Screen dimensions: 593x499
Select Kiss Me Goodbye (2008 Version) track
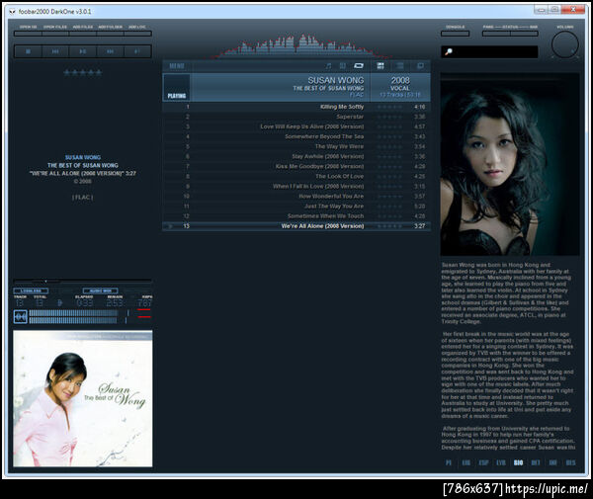pyautogui.click(x=296, y=166)
